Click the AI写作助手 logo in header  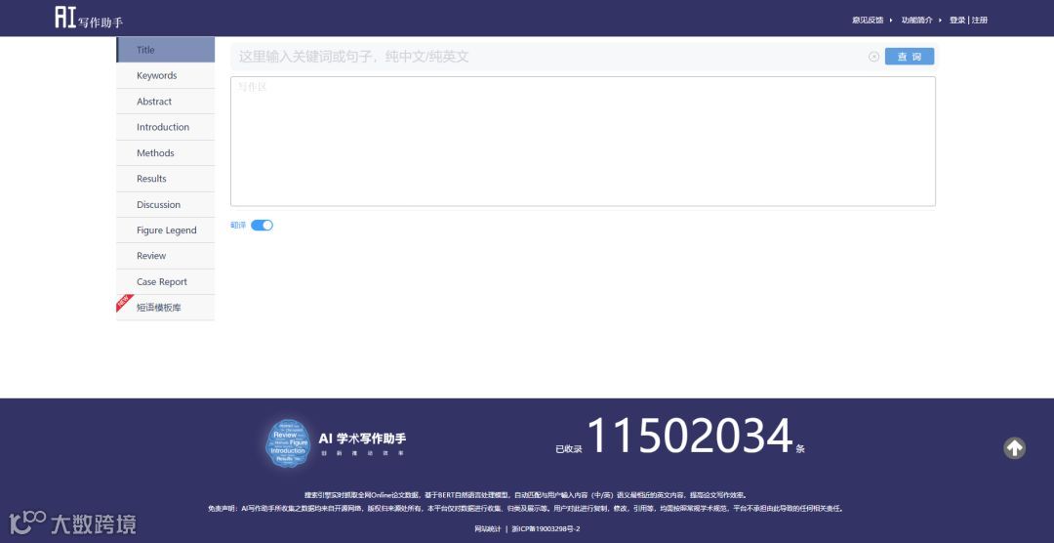tap(89, 18)
